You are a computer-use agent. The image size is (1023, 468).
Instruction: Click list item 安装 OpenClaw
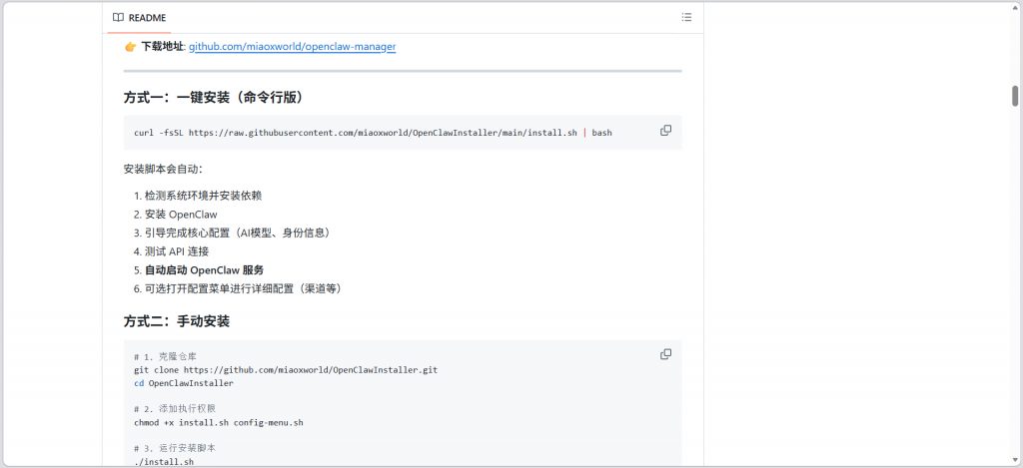coord(181,215)
